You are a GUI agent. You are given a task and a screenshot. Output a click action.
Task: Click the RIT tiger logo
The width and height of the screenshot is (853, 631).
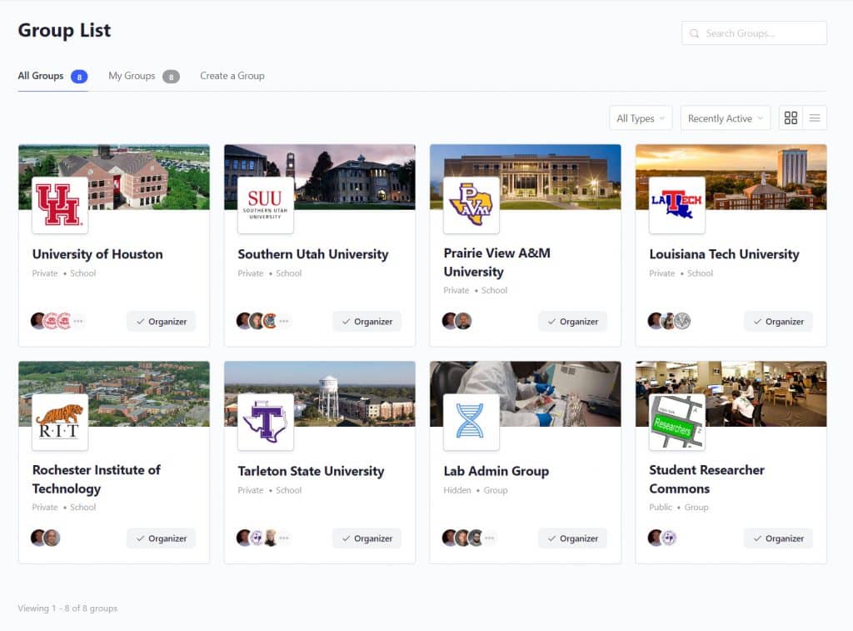click(60, 422)
